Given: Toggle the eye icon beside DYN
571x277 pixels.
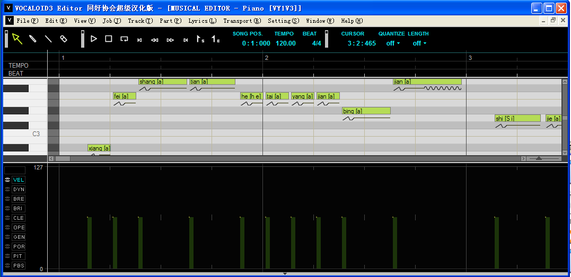Looking at the screenshot, I should (7, 189).
